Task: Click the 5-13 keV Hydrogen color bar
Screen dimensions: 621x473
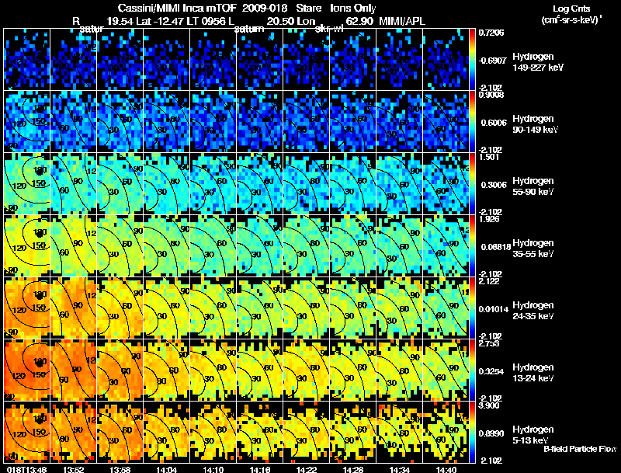Action: tap(472, 432)
